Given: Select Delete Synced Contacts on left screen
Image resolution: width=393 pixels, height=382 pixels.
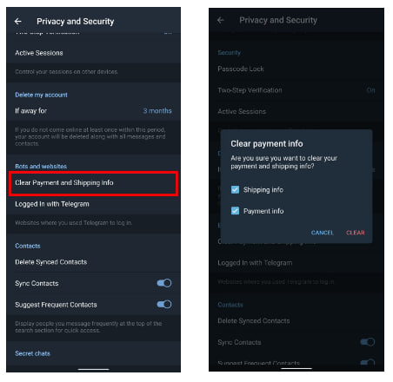Looking at the screenshot, I should (x=93, y=262).
